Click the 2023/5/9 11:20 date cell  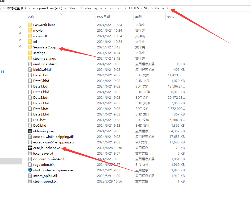pyautogui.click(x=108, y=176)
